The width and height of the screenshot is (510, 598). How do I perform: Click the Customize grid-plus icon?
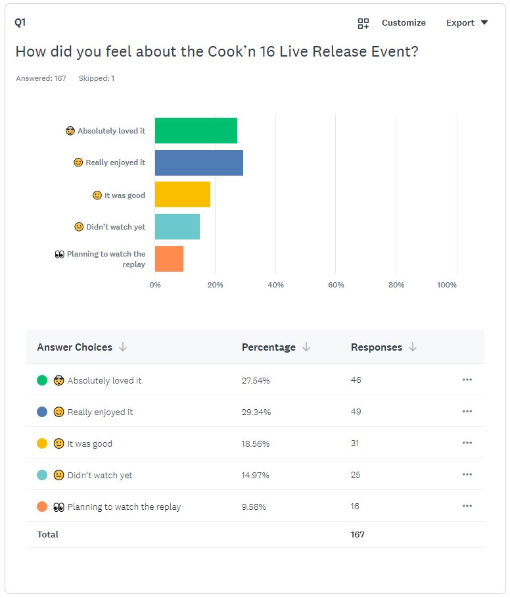click(363, 23)
